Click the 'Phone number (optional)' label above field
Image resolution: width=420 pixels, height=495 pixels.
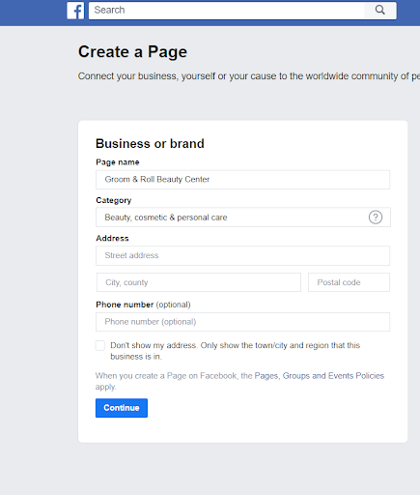[x=143, y=305]
